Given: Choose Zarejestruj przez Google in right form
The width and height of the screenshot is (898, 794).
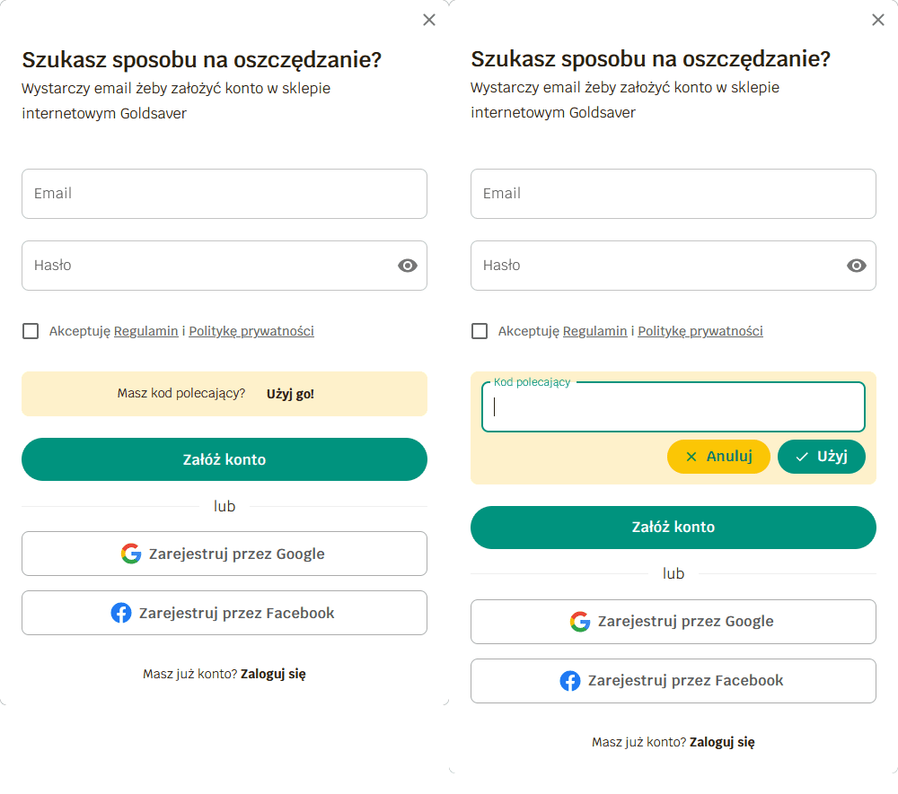Looking at the screenshot, I should point(673,622).
